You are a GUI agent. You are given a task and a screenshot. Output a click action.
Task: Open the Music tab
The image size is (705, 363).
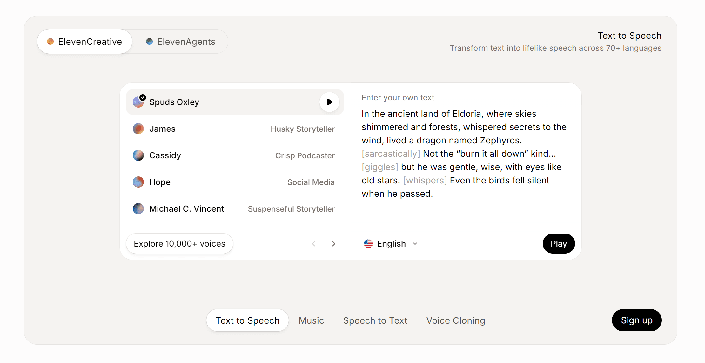point(311,320)
